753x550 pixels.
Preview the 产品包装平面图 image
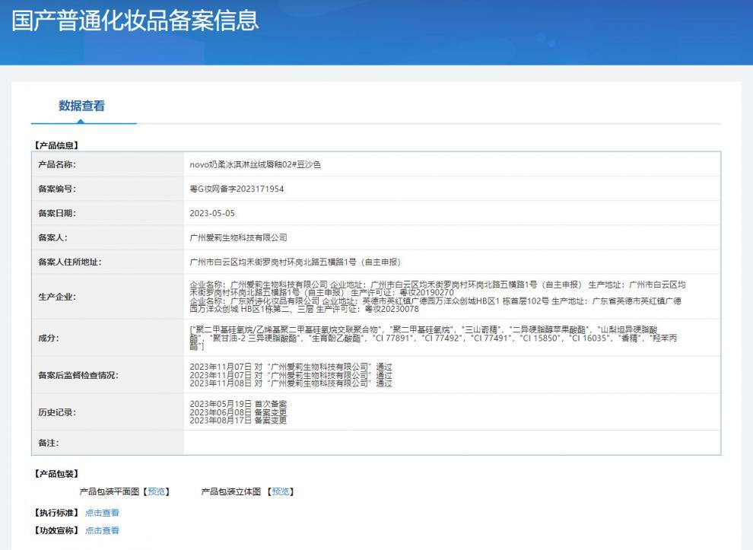click(156, 491)
